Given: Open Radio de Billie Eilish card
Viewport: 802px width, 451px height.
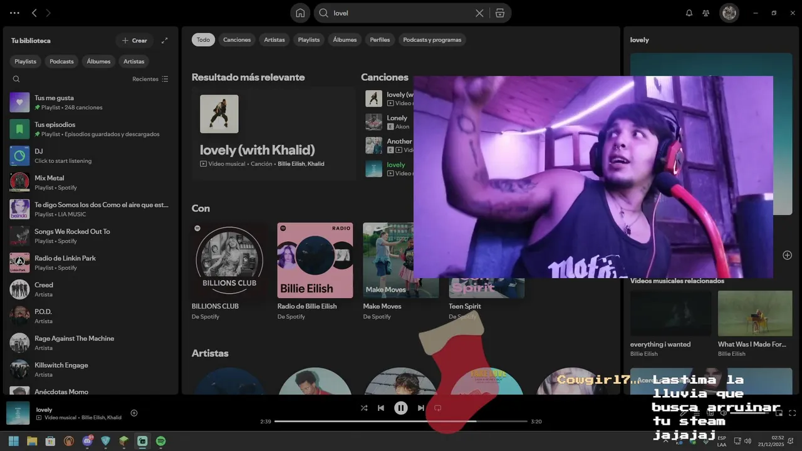Looking at the screenshot, I should [315, 272].
